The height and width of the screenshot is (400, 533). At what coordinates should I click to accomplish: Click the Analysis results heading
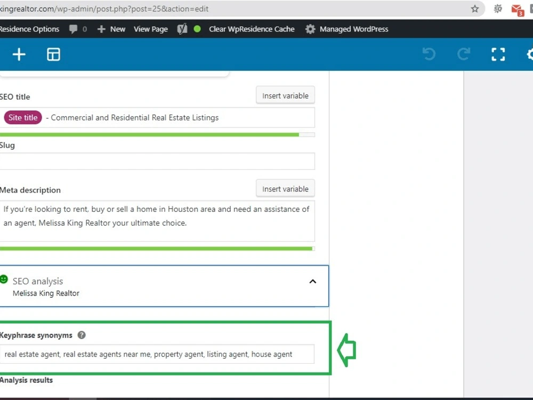(27, 380)
